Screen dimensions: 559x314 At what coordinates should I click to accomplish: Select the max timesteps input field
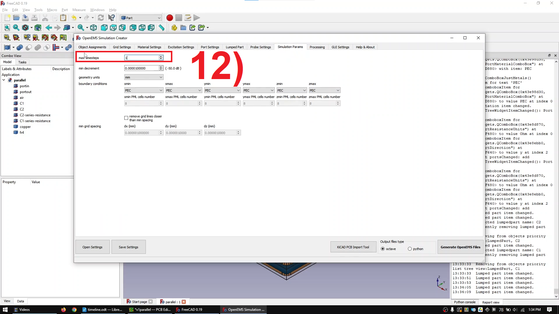(x=142, y=58)
